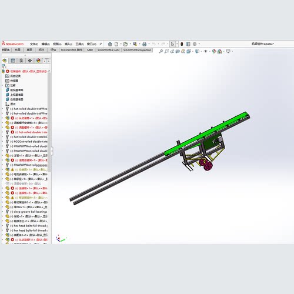Click Zoom to Fit in view toolbar
The height and width of the screenshot is (294, 294).
tap(161, 51)
